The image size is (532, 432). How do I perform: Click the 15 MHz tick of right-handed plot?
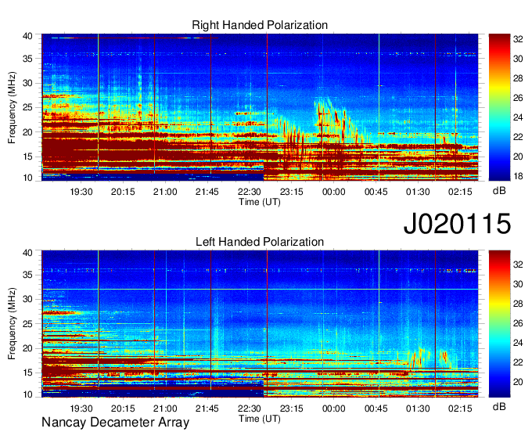pos(27,157)
